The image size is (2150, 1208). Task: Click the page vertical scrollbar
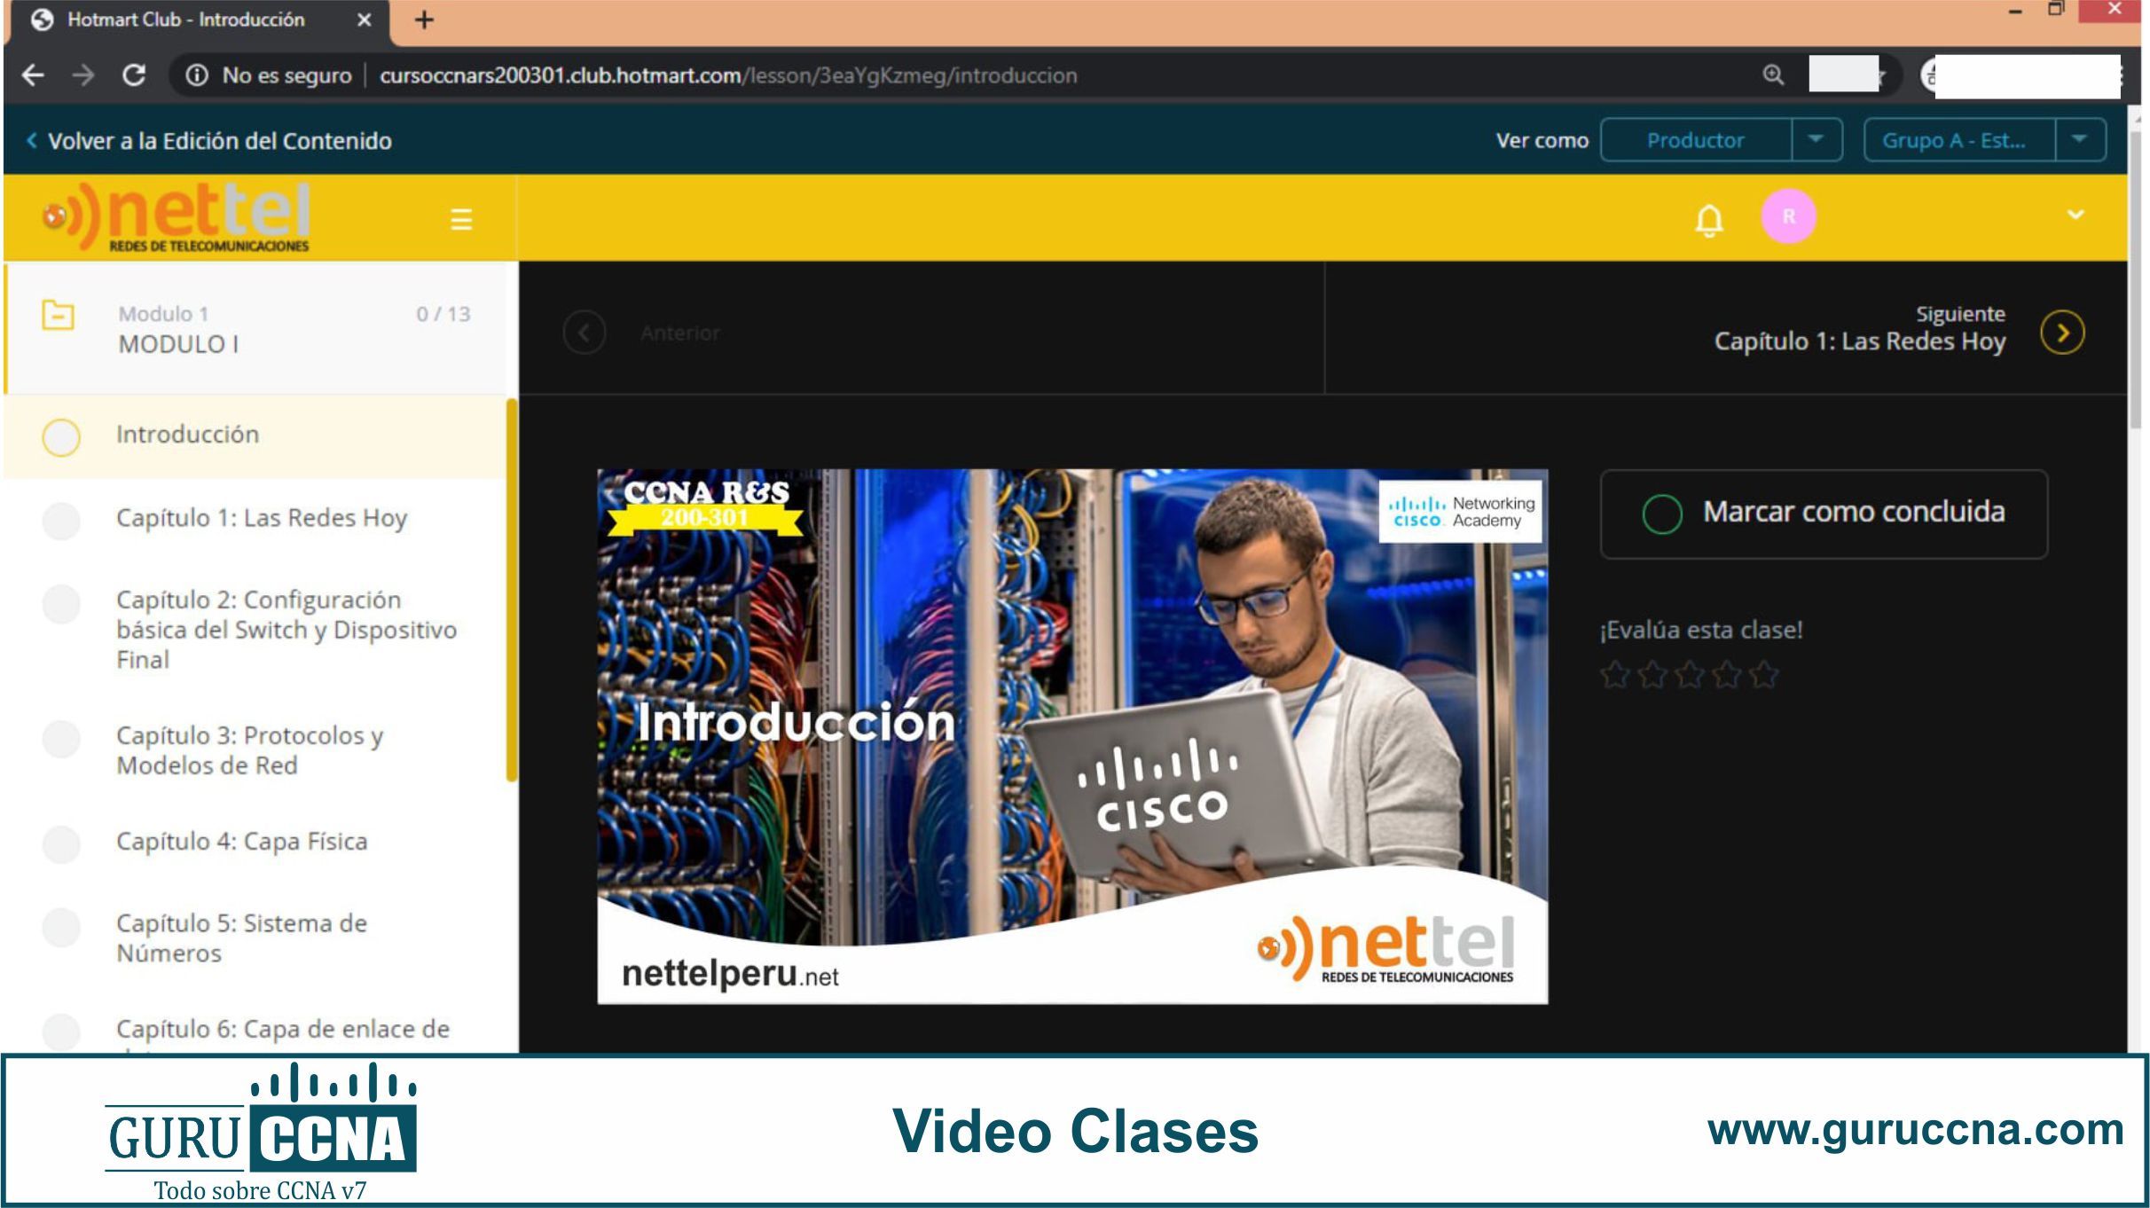tap(2137, 280)
